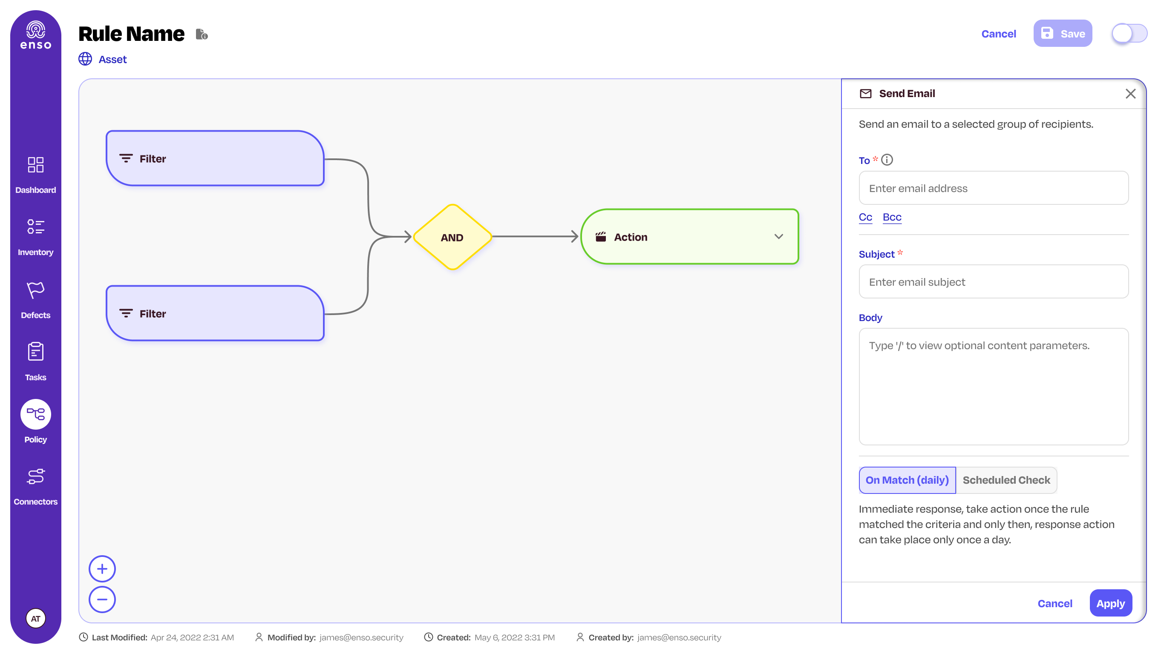Focus the Enter email address field
1164x654 pixels.
(994, 188)
